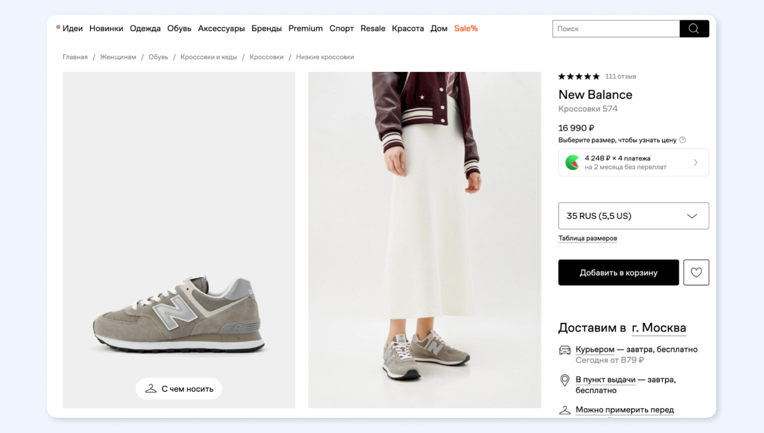Open the "Таблица размеров" link
This screenshot has width=764, height=433.
[x=588, y=238]
